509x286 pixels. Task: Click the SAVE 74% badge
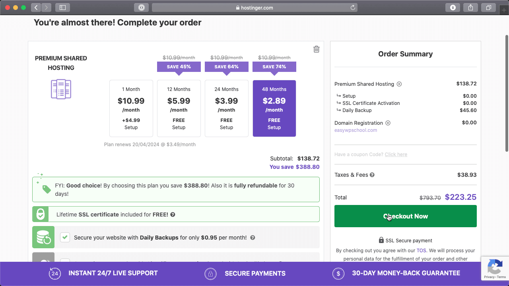point(274,67)
